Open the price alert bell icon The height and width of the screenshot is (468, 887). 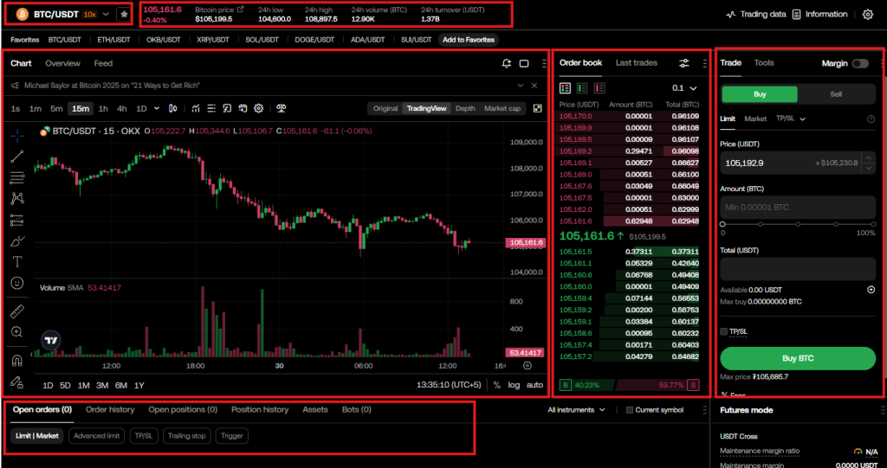click(x=507, y=63)
